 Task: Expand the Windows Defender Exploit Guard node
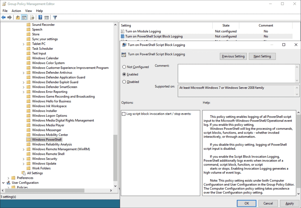coord(23,82)
